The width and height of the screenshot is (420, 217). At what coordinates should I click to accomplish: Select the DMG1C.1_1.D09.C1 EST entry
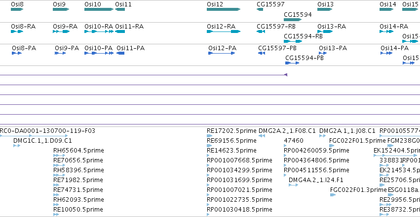click(42, 141)
